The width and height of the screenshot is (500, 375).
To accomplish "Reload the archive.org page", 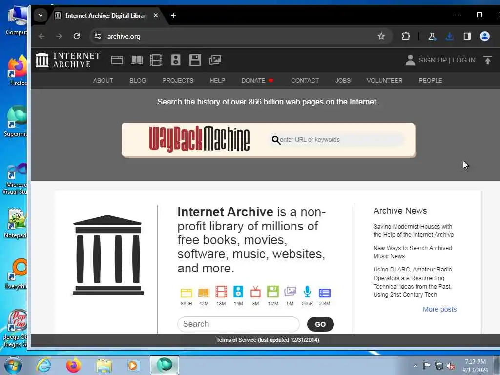I will tap(77, 36).
